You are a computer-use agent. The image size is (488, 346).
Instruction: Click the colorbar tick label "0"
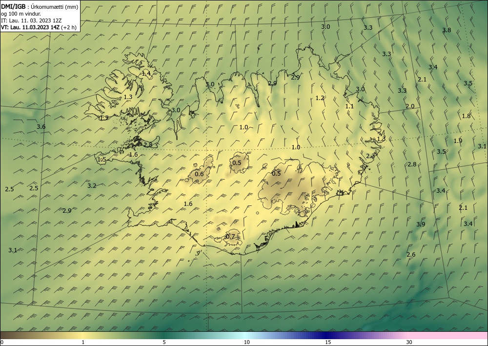point(2,342)
